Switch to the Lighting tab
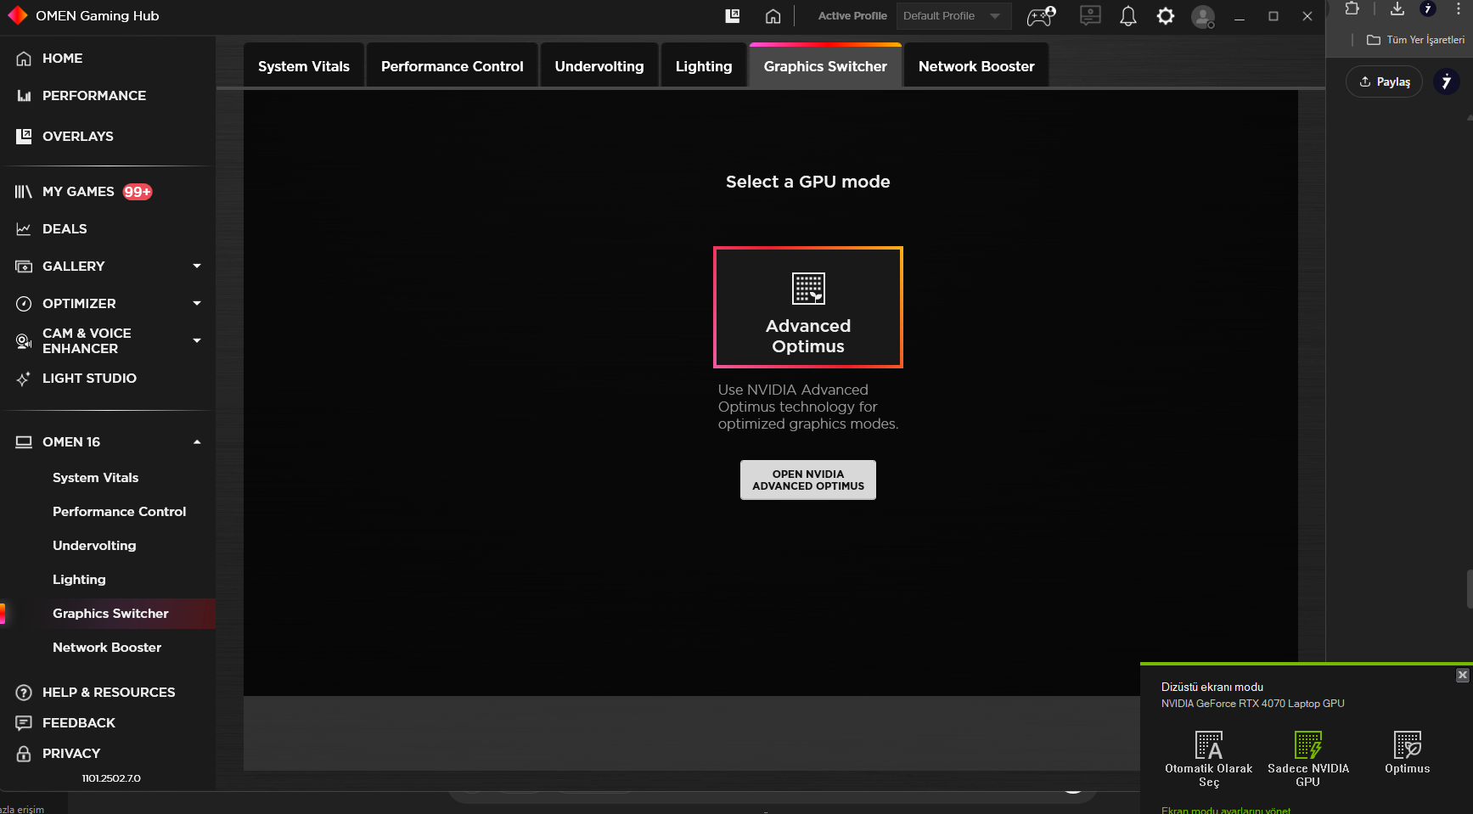 point(704,66)
